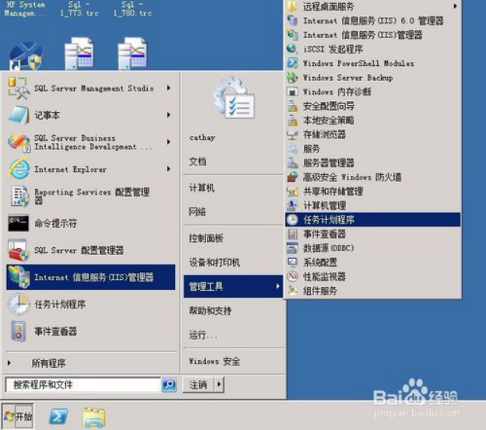Click the SQL Server 配置管理器 icon
Viewport: 486px width, 430px height.
point(19,250)
